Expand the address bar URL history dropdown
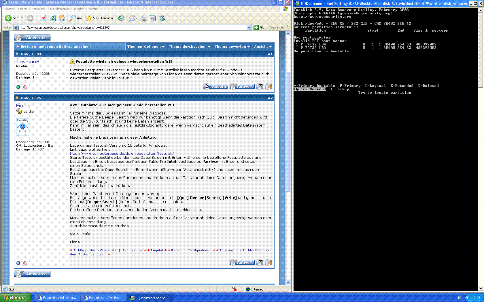 point(249,27)
